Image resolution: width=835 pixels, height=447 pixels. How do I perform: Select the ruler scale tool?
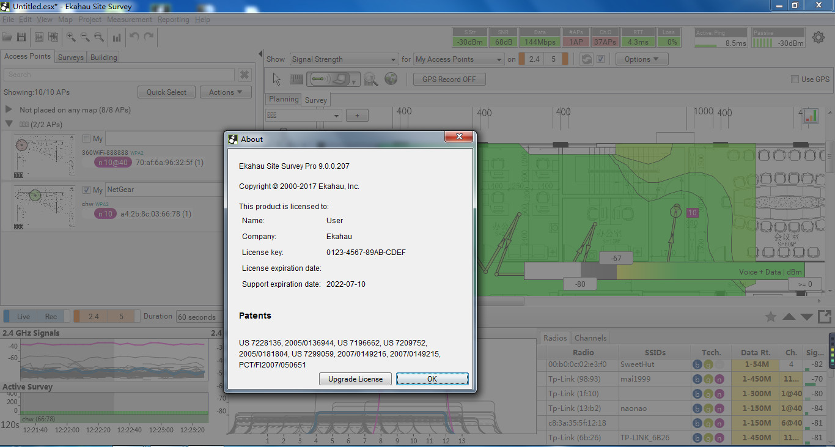pos(296,79)
